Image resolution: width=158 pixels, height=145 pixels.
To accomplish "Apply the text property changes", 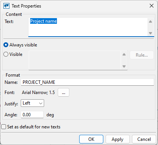I will pos(118,139).
